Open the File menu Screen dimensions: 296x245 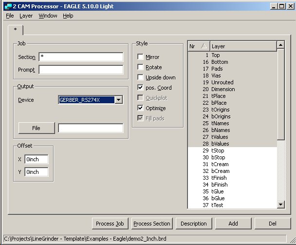pos(10,16)
